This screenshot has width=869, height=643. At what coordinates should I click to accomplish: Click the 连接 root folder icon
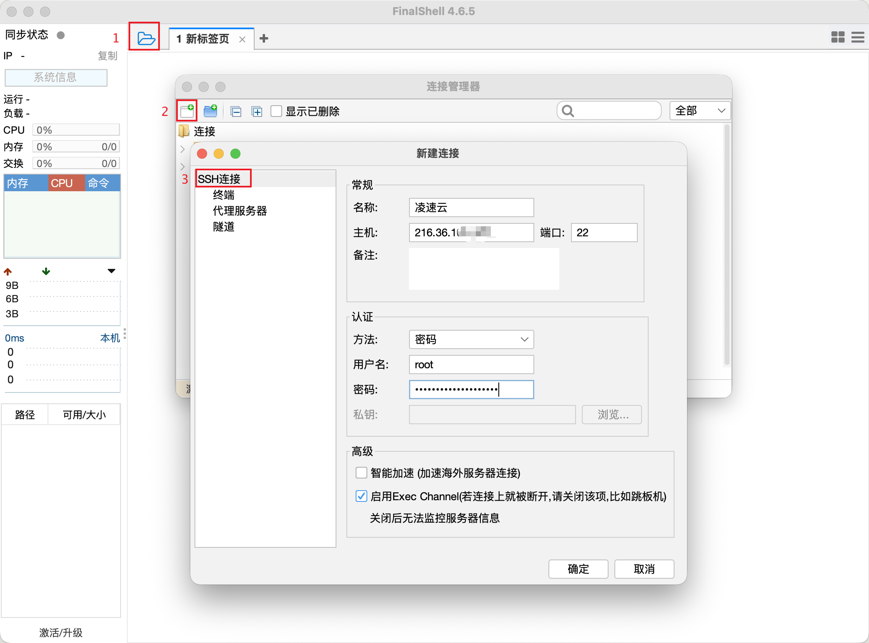click(184, 131)
